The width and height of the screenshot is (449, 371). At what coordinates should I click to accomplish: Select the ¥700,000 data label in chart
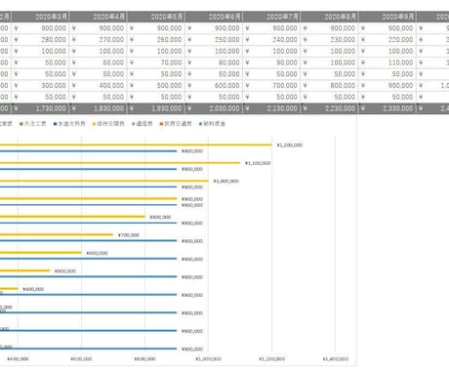pos(129,235)
